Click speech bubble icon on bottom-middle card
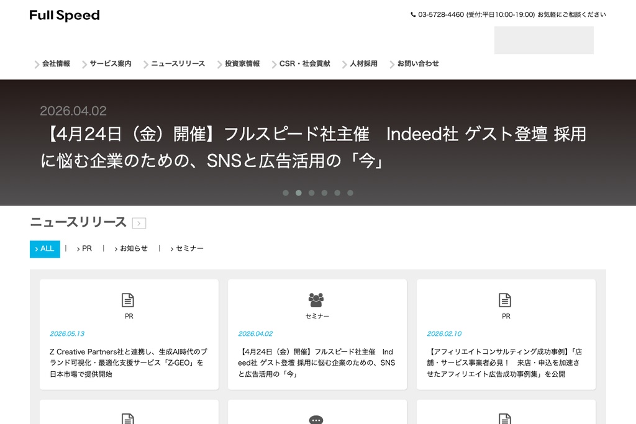This screenshot has height=424, width=636. 316,420
